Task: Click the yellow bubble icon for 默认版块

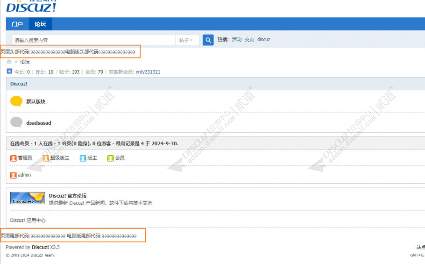Action: (x=16, y=101)
